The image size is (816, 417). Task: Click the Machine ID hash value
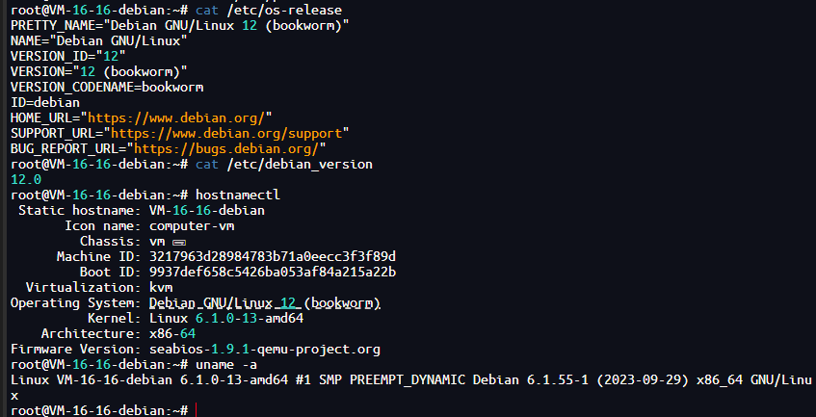click(x=273, y=257)
